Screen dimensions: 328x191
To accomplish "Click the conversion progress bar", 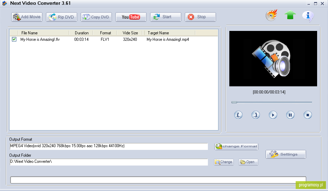I will [158, 180].
